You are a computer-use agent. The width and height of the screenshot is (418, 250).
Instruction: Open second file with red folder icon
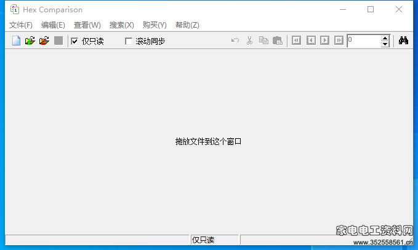click(x=44, y=41)
